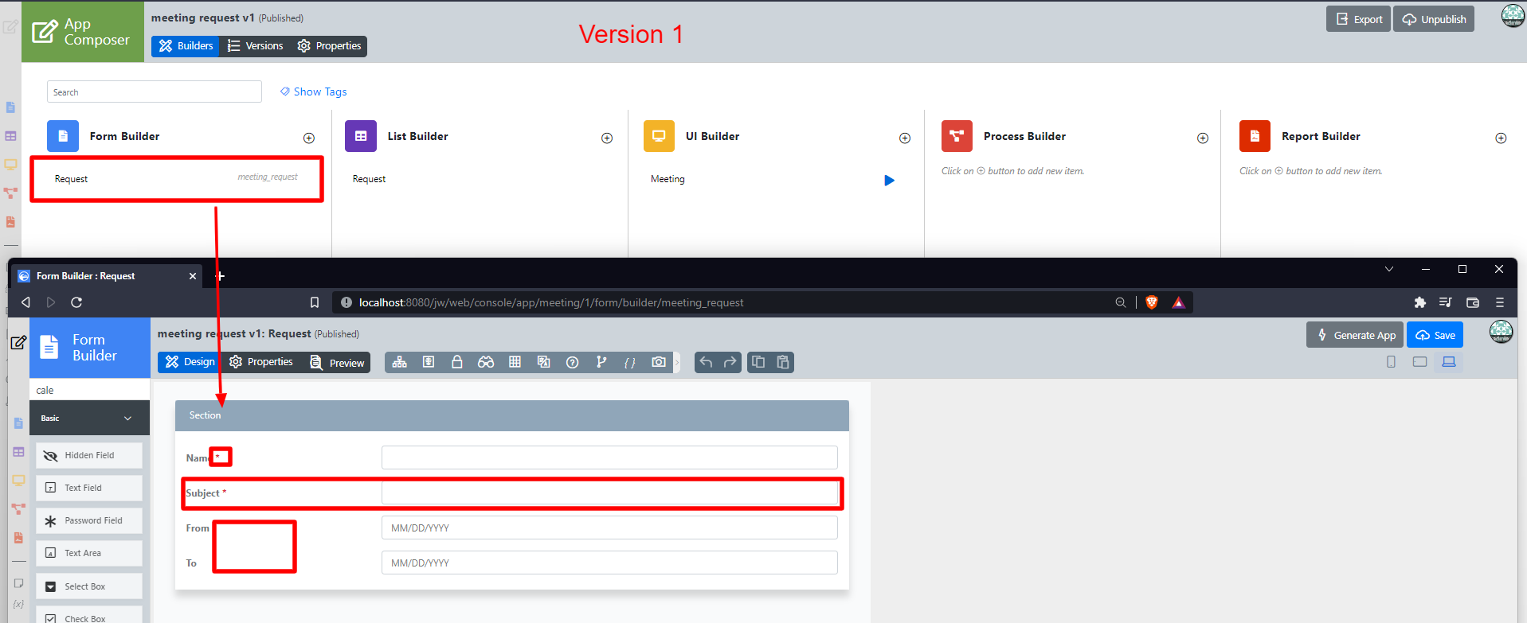Open the Form Builder Properties tab

(261, 362)
